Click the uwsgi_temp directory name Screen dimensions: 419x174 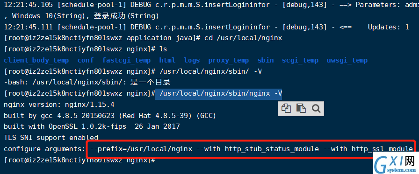pos(347,61)
